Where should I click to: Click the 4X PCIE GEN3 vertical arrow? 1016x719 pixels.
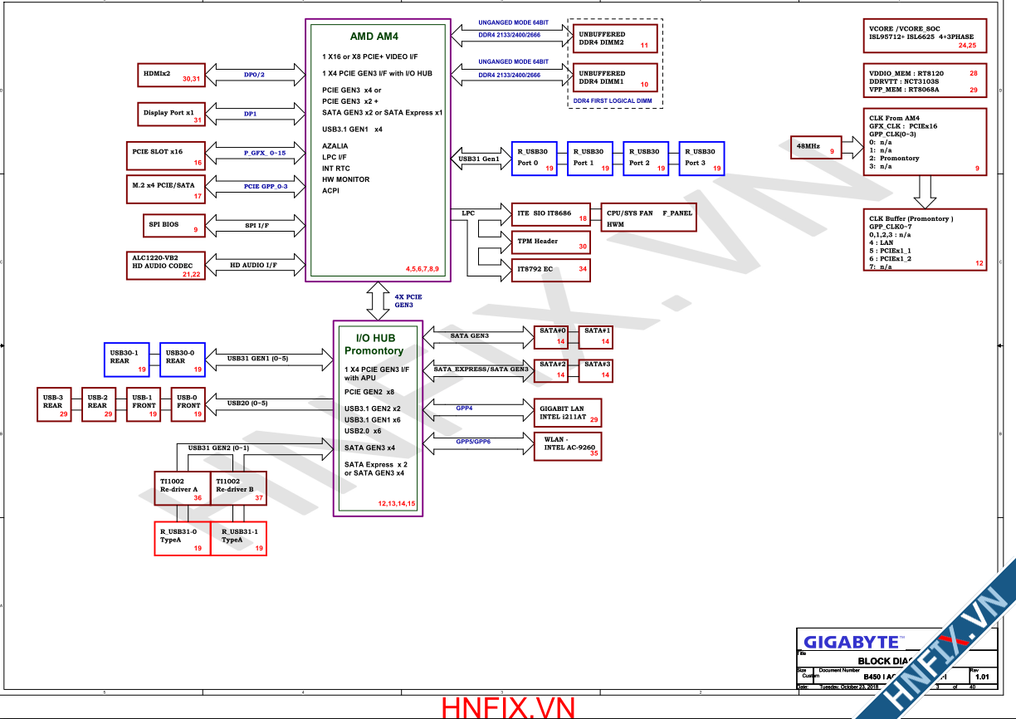379,301
